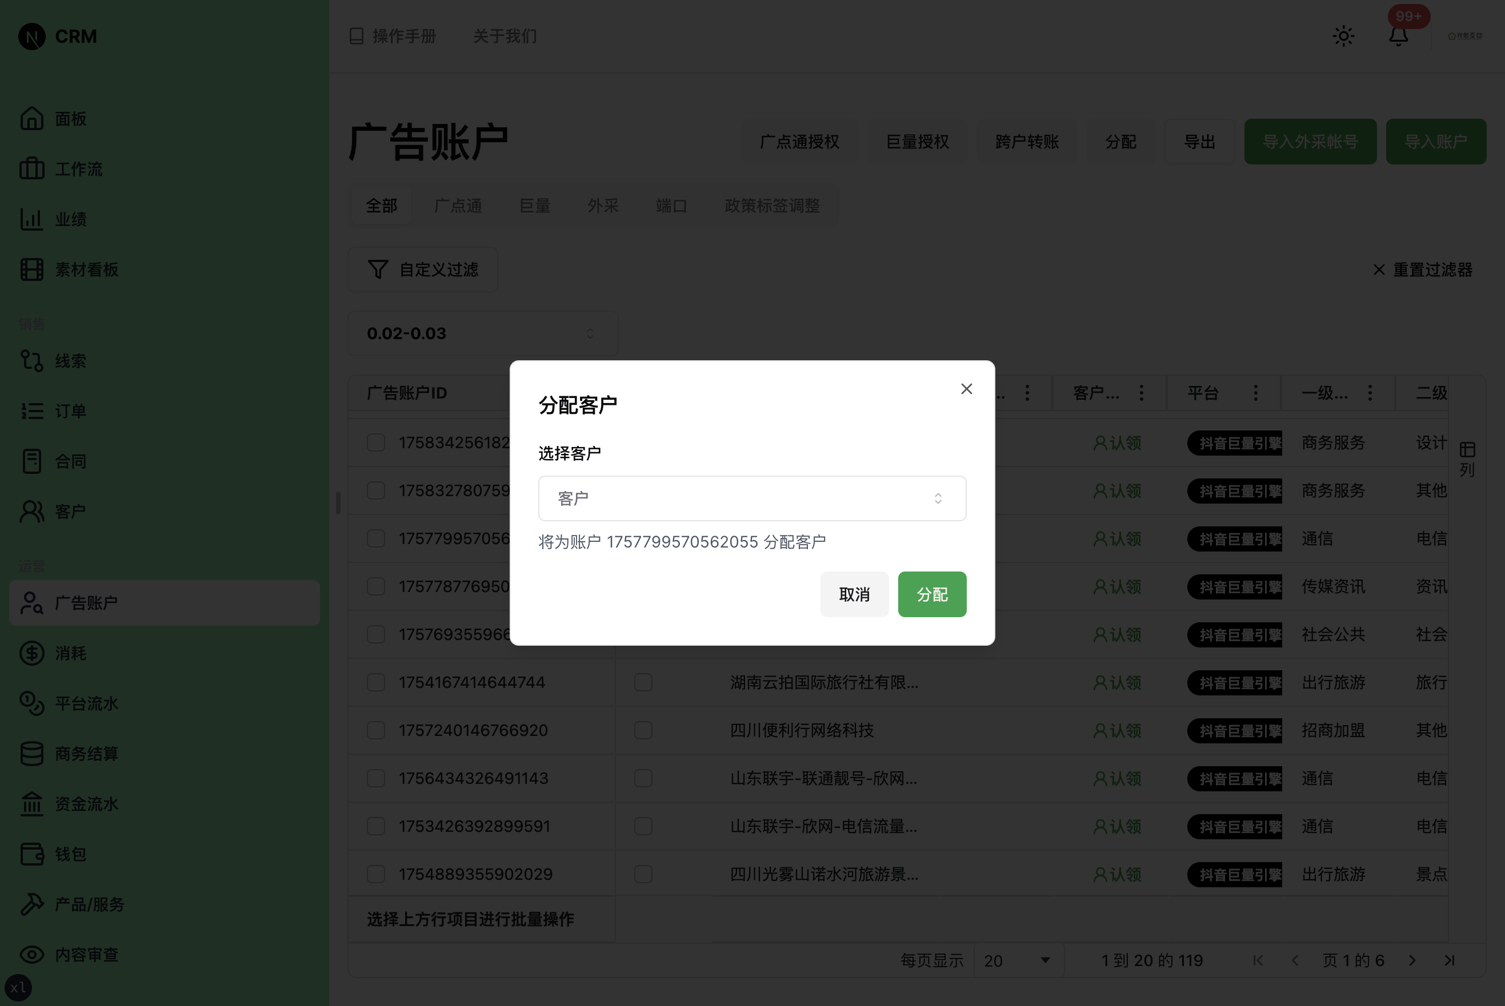Tick the checkbox for account 1753426392899591
Image resolution: width=1505 pixels, height=1006 pixels.
coord(376,826)
